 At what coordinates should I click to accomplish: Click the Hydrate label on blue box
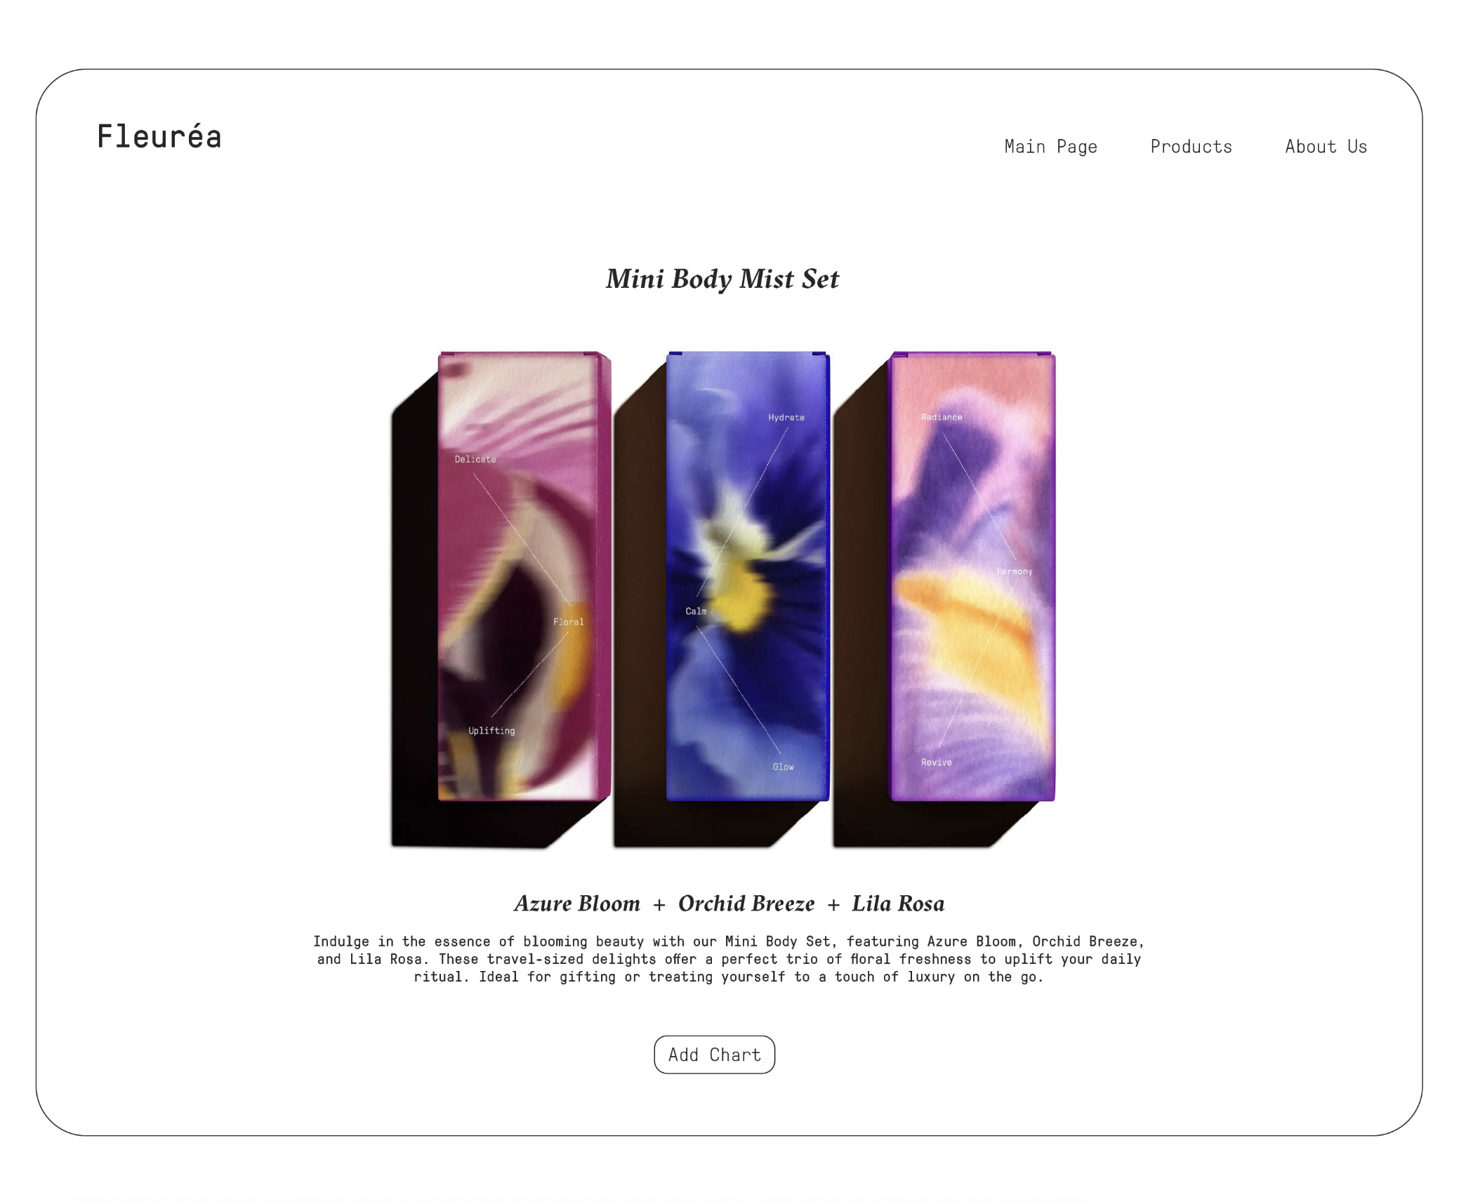pyautogui.click(x=786, y=418)
